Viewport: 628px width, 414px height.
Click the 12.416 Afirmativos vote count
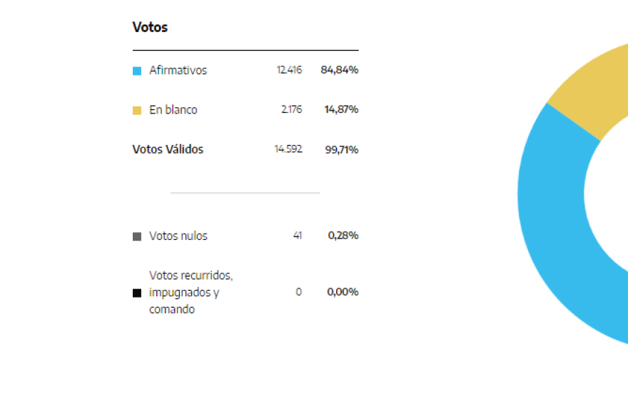tap(289, 70)
